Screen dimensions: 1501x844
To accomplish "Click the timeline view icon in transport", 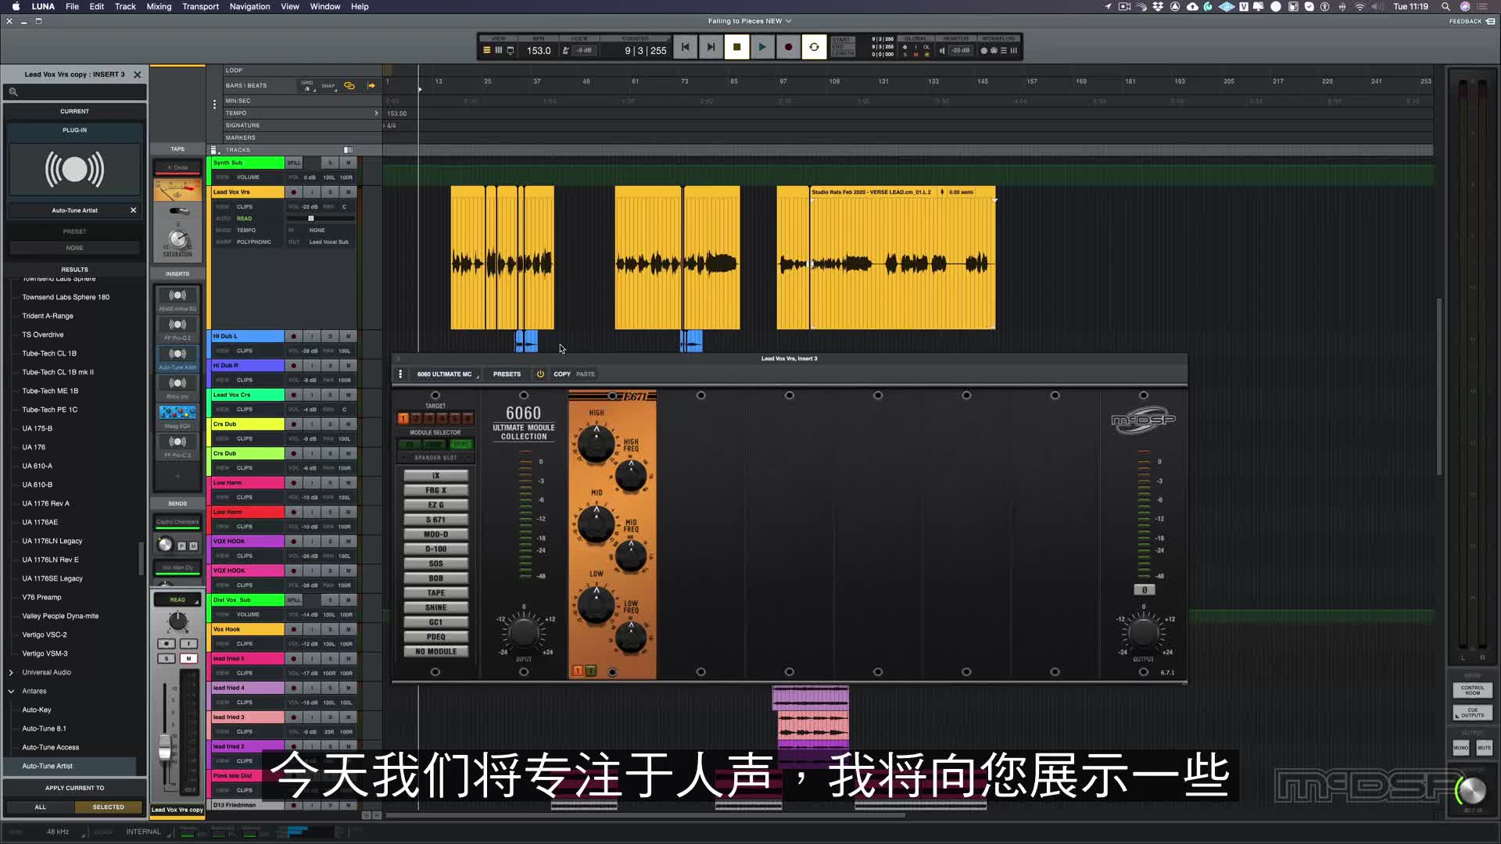I will [486, 51].
